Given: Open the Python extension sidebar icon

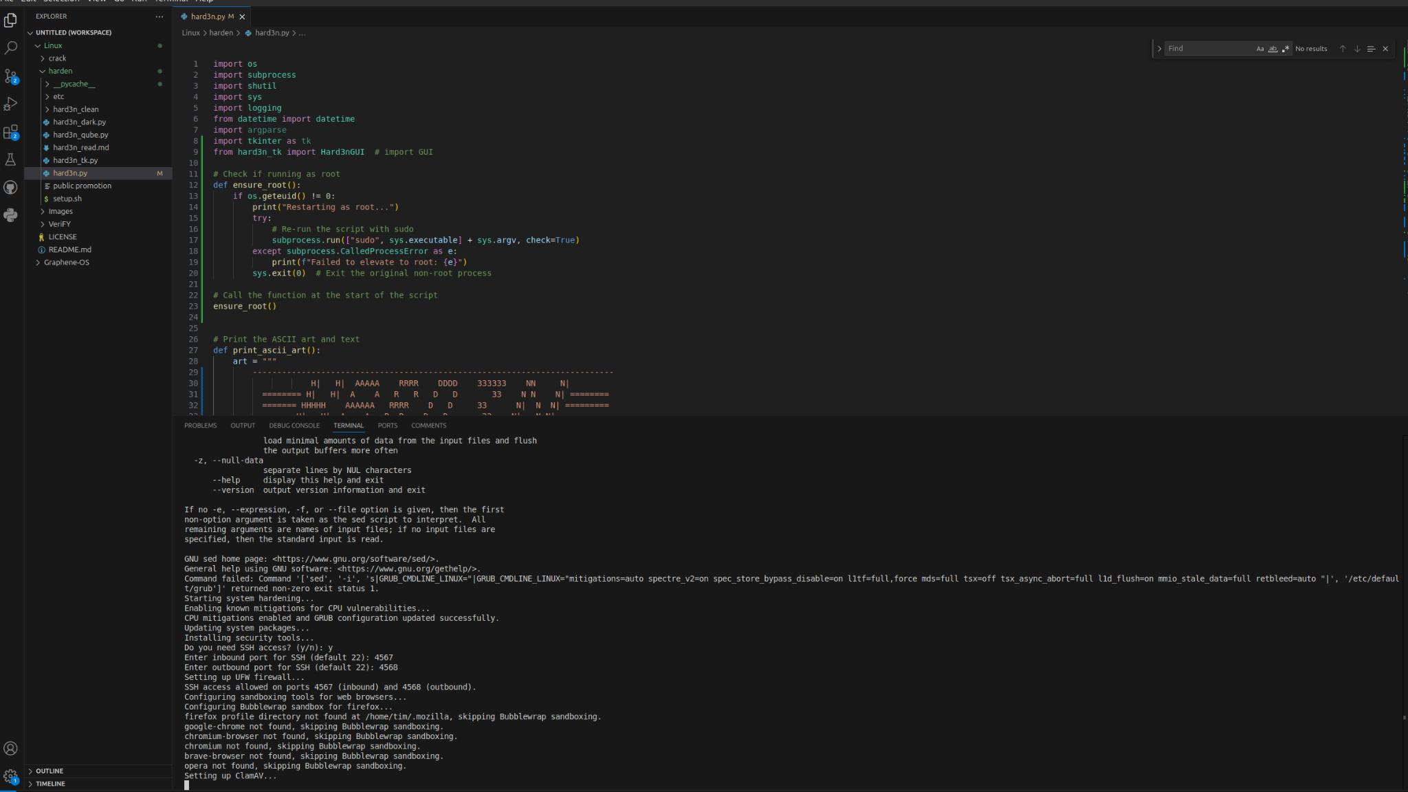Looking at the screenshot, I should coord(11,215).
